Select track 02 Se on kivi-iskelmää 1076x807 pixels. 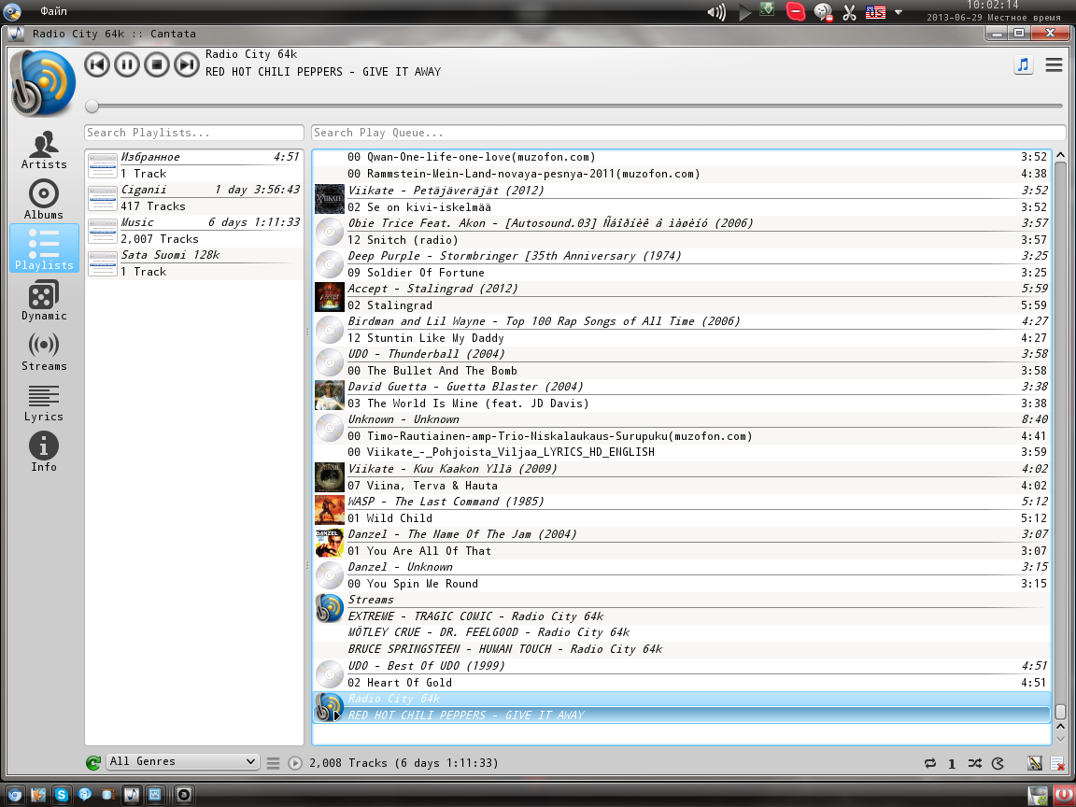[x=682, y=207]
